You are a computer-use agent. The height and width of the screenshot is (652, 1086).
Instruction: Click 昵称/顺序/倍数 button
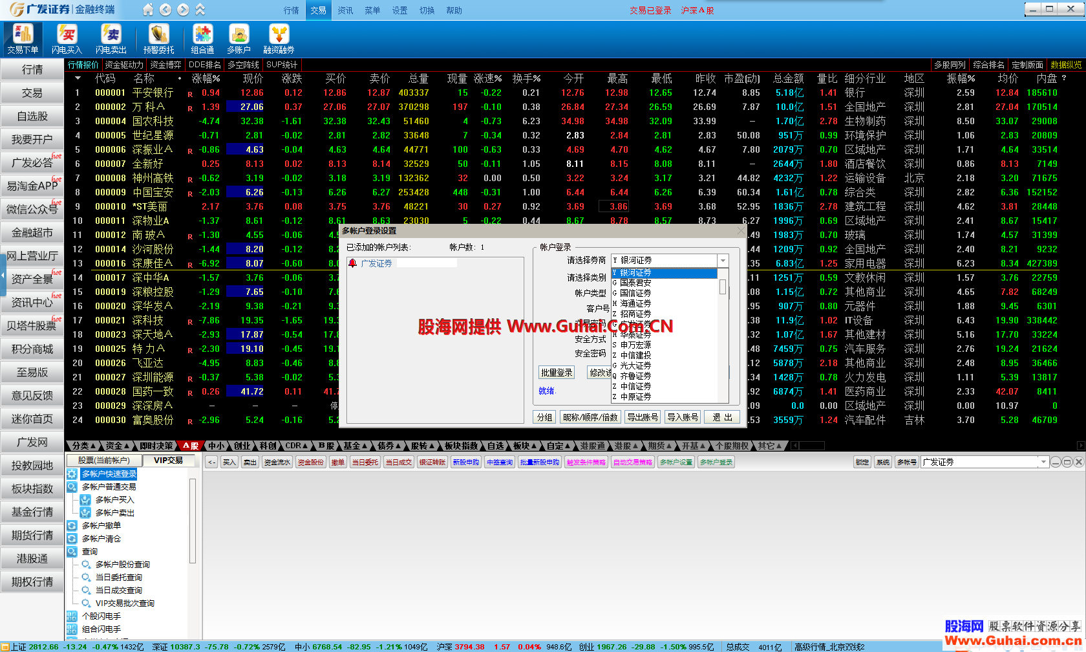[x=590, y=417]
